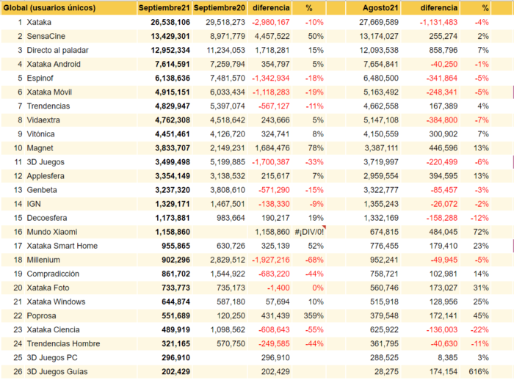Select the #¡DIV/0! error cell
This screenshot has height=380, width=514.
[309, 232]
